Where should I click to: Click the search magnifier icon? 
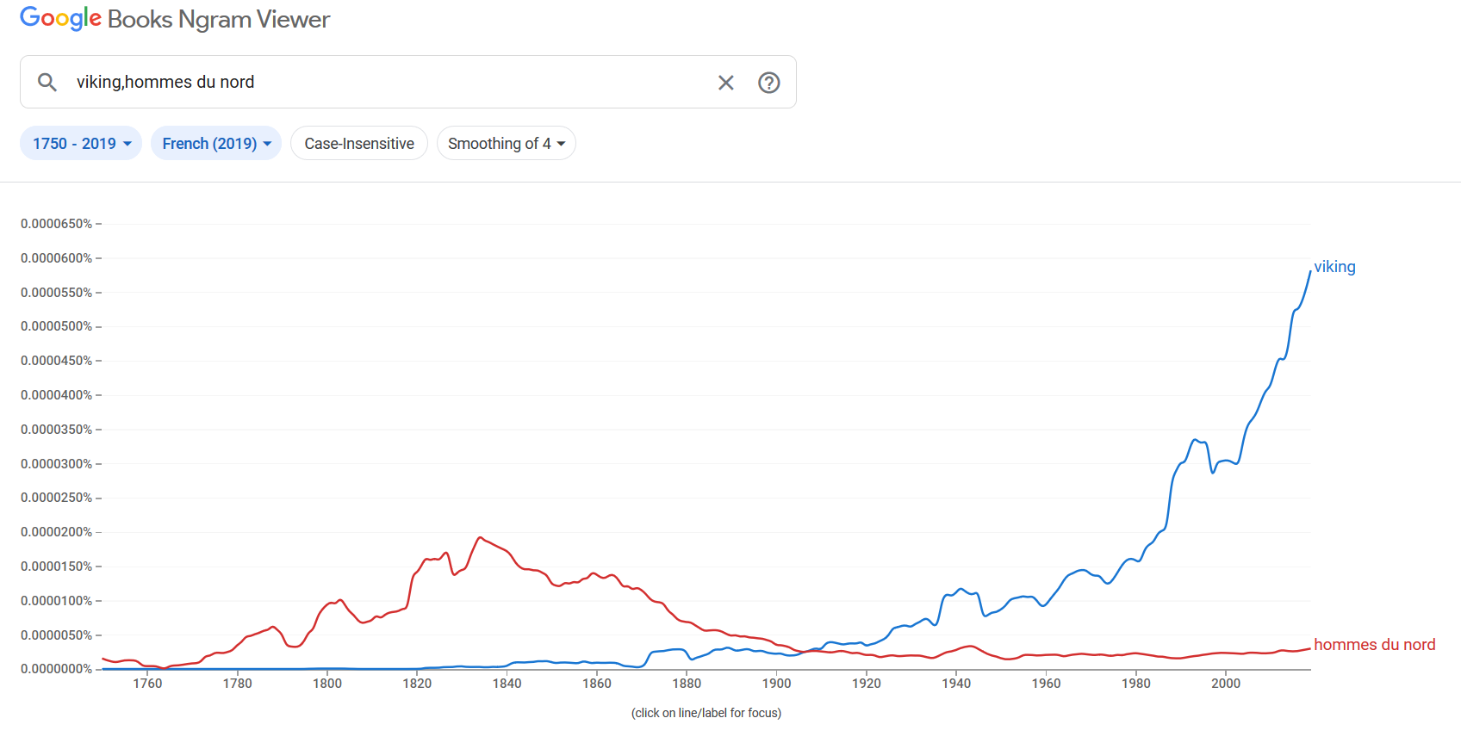pyautogui.click(x=47, y=82)
